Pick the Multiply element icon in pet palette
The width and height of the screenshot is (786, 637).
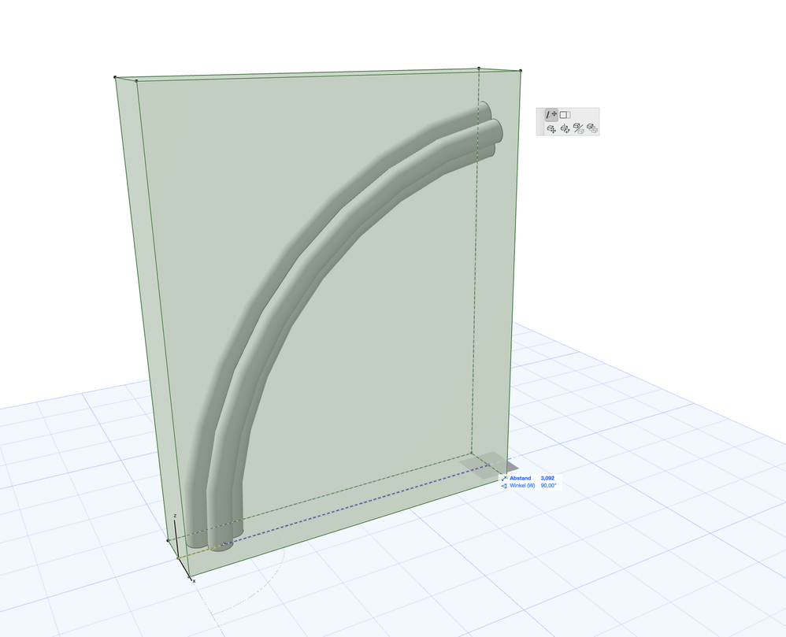pos(592,129)
